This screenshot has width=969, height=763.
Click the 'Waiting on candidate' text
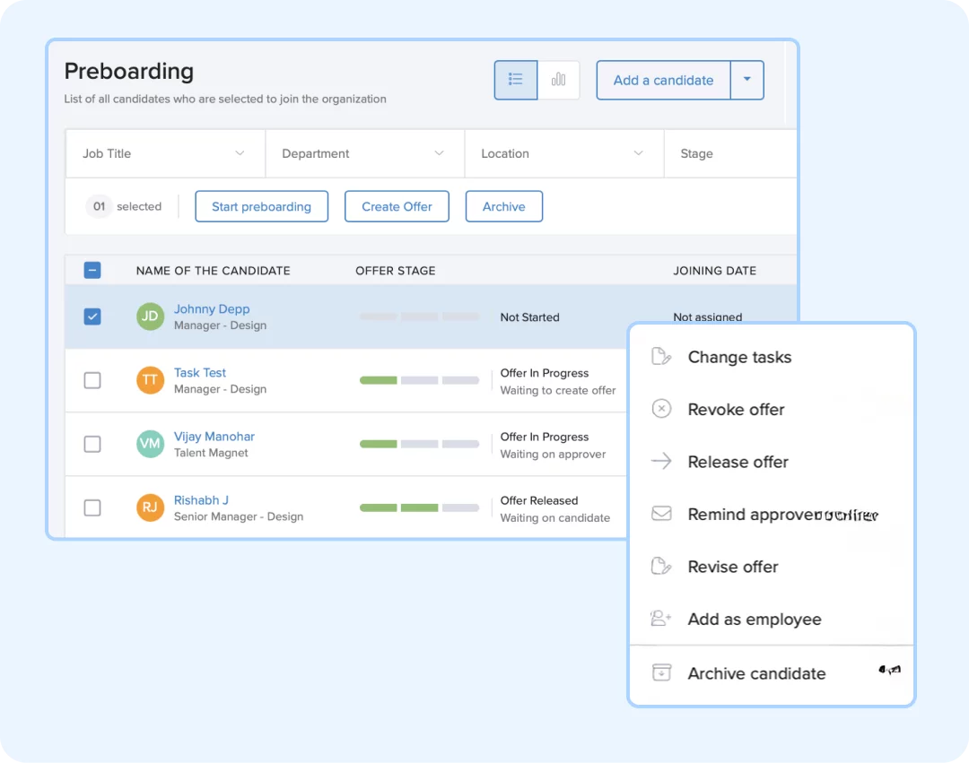pos(555,518)
